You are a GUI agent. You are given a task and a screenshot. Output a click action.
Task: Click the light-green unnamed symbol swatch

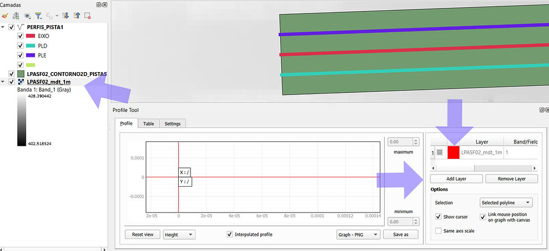(x=30, y=65)
